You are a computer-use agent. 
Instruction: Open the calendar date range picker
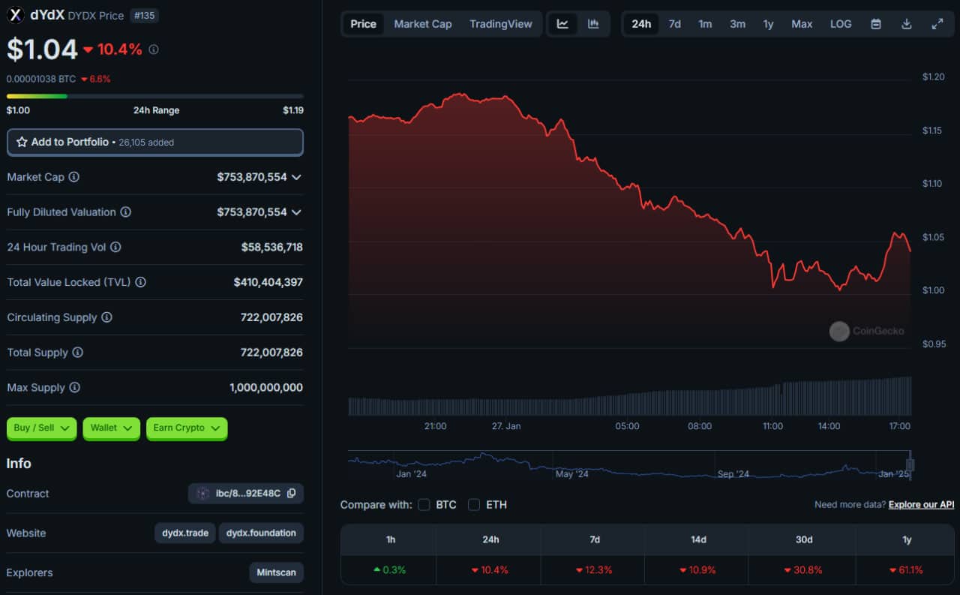[x=875, y=24]
